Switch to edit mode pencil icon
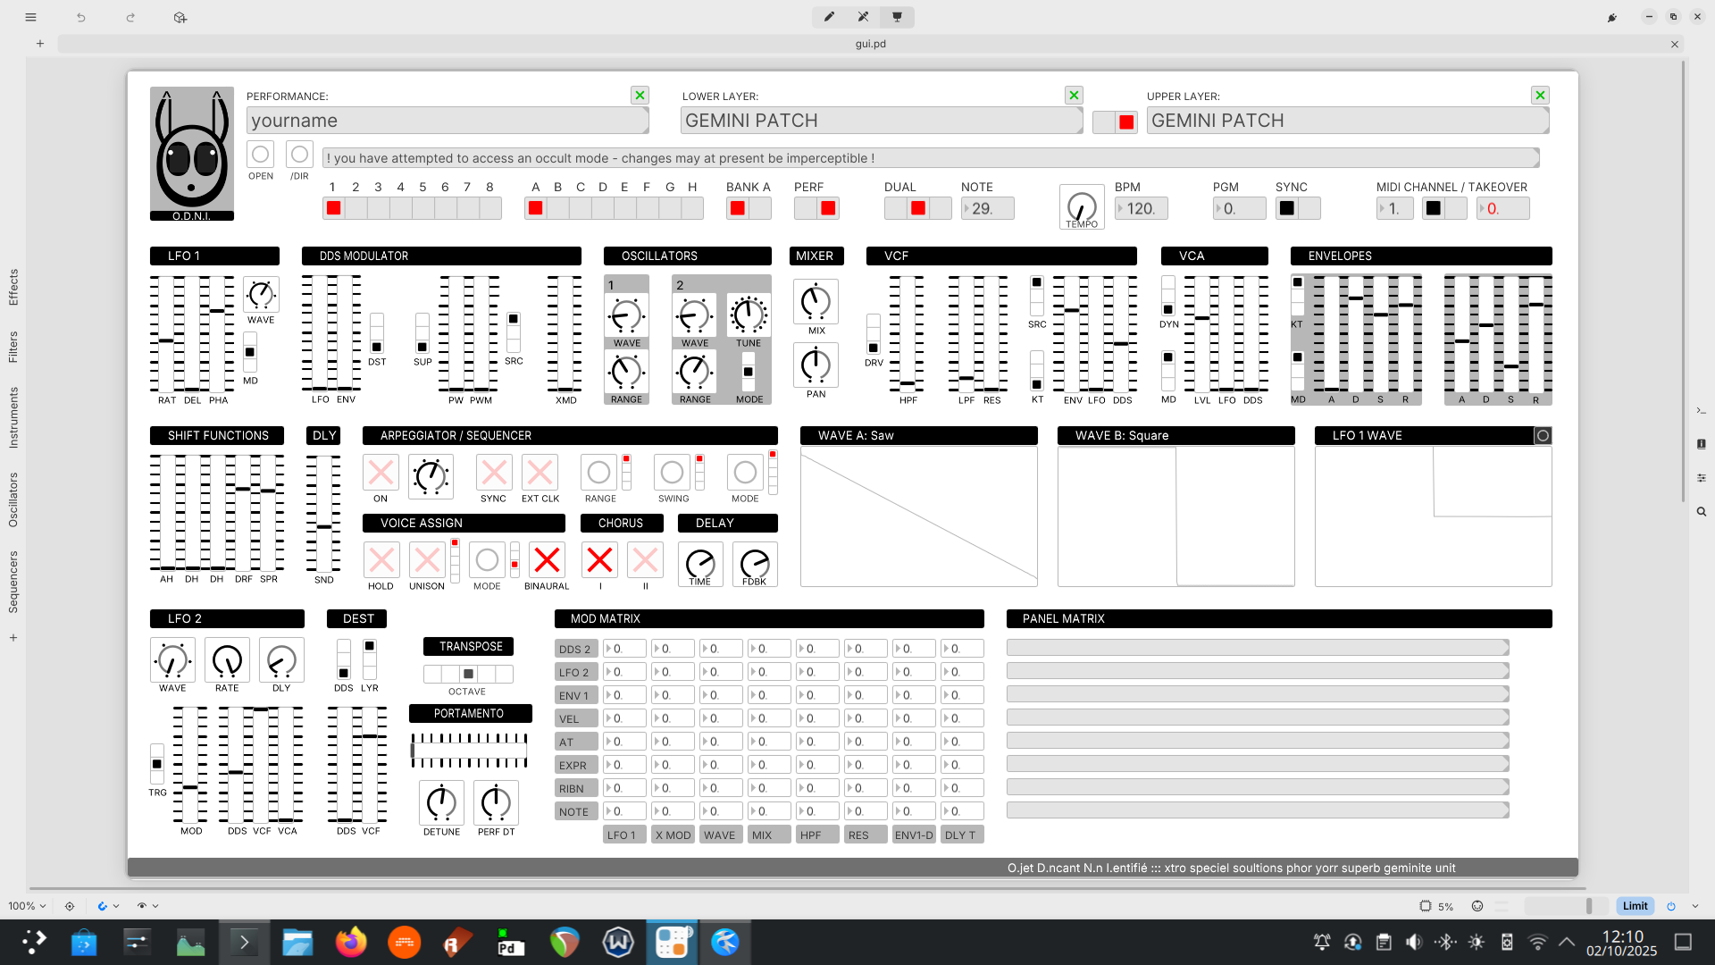The width and height of the screenshot is (1715, 965). [829, 17]
